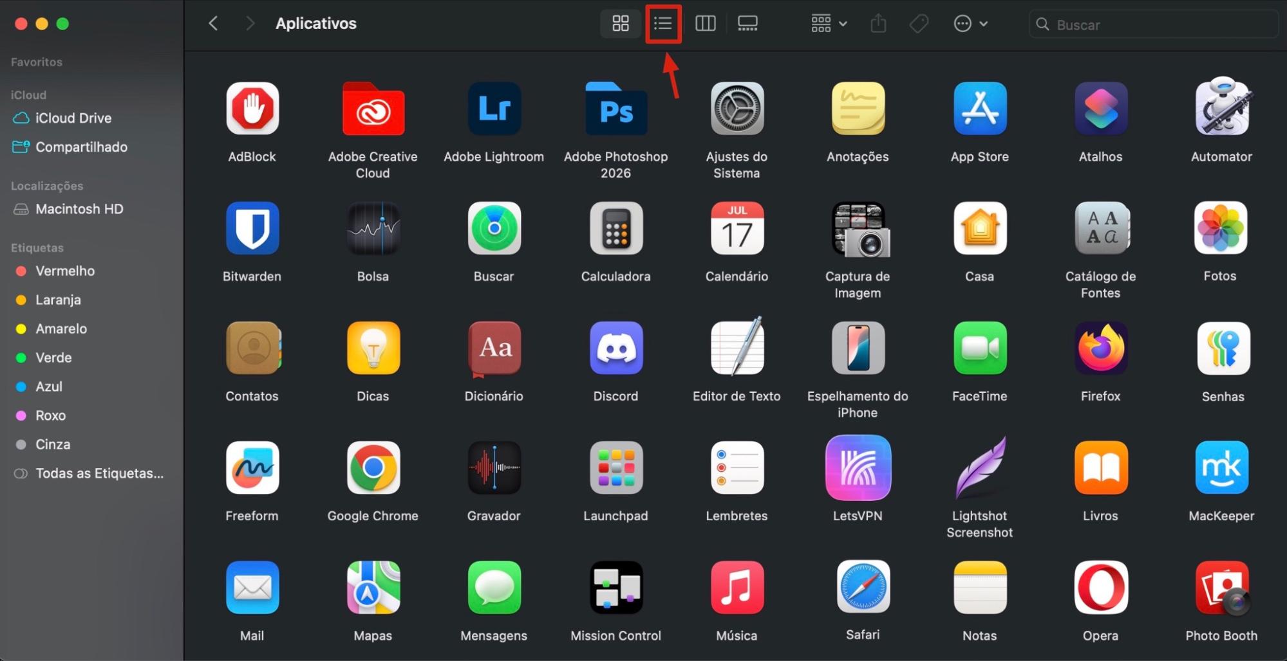The image size is (1287, 661).
Task: Collapse the Favoritos sidebar section
Action: pyautogui.click(x=36, y=62)
